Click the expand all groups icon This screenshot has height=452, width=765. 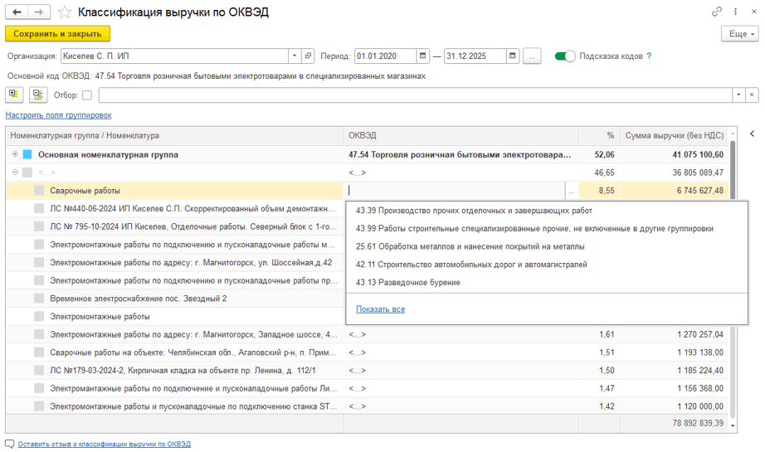[x=14, y=95]
